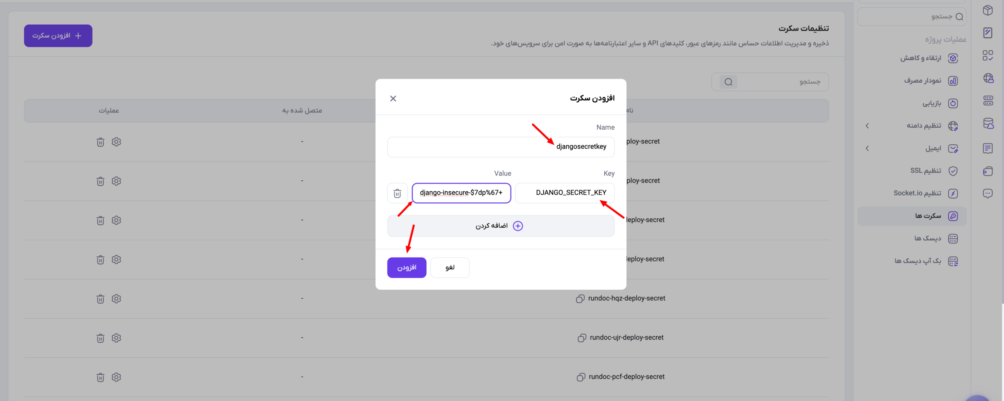Open the تنظیم SSL shield icon

[x=953, y=171]
